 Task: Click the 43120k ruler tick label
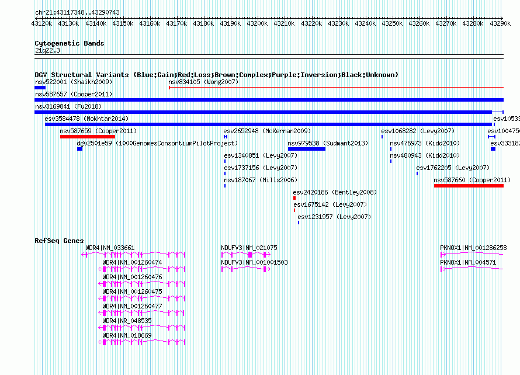(41, 23)
